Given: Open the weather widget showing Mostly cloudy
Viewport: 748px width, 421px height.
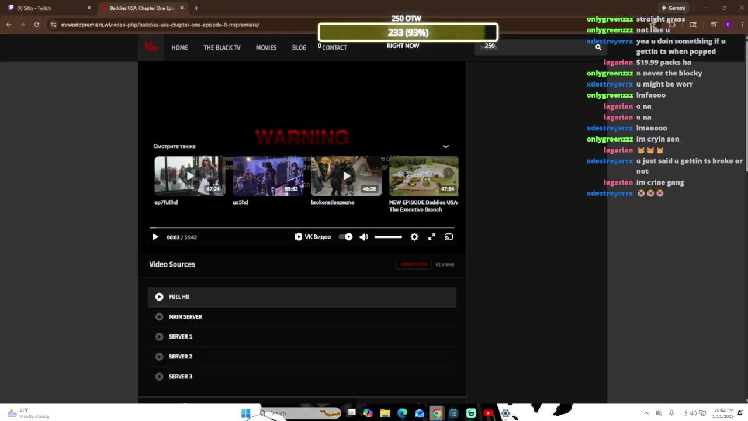Looking at the screenshot, I should [28, 413].
